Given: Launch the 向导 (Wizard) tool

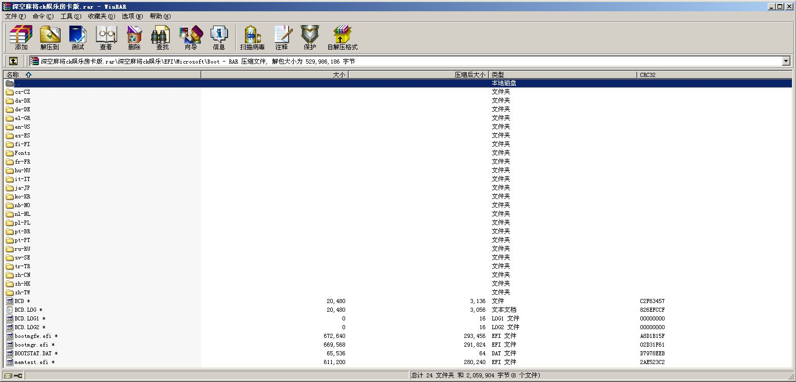Looking at the screenshot, I should (x=191, y=38).
